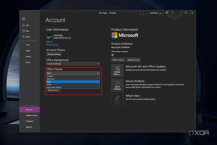Click the asad khan name in title bar
This screenshot has width=217, height=145.
pyautogui.click(x=154, y=13)
